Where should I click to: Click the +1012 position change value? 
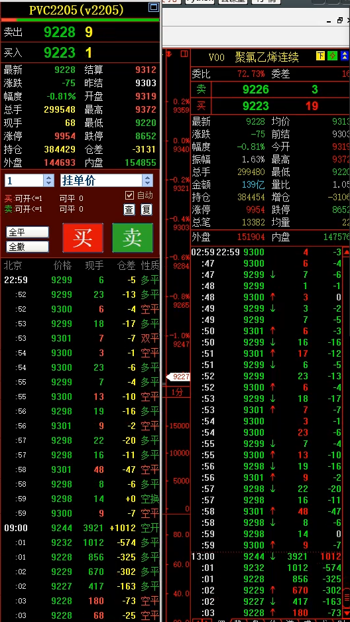(x=123, y=528)
